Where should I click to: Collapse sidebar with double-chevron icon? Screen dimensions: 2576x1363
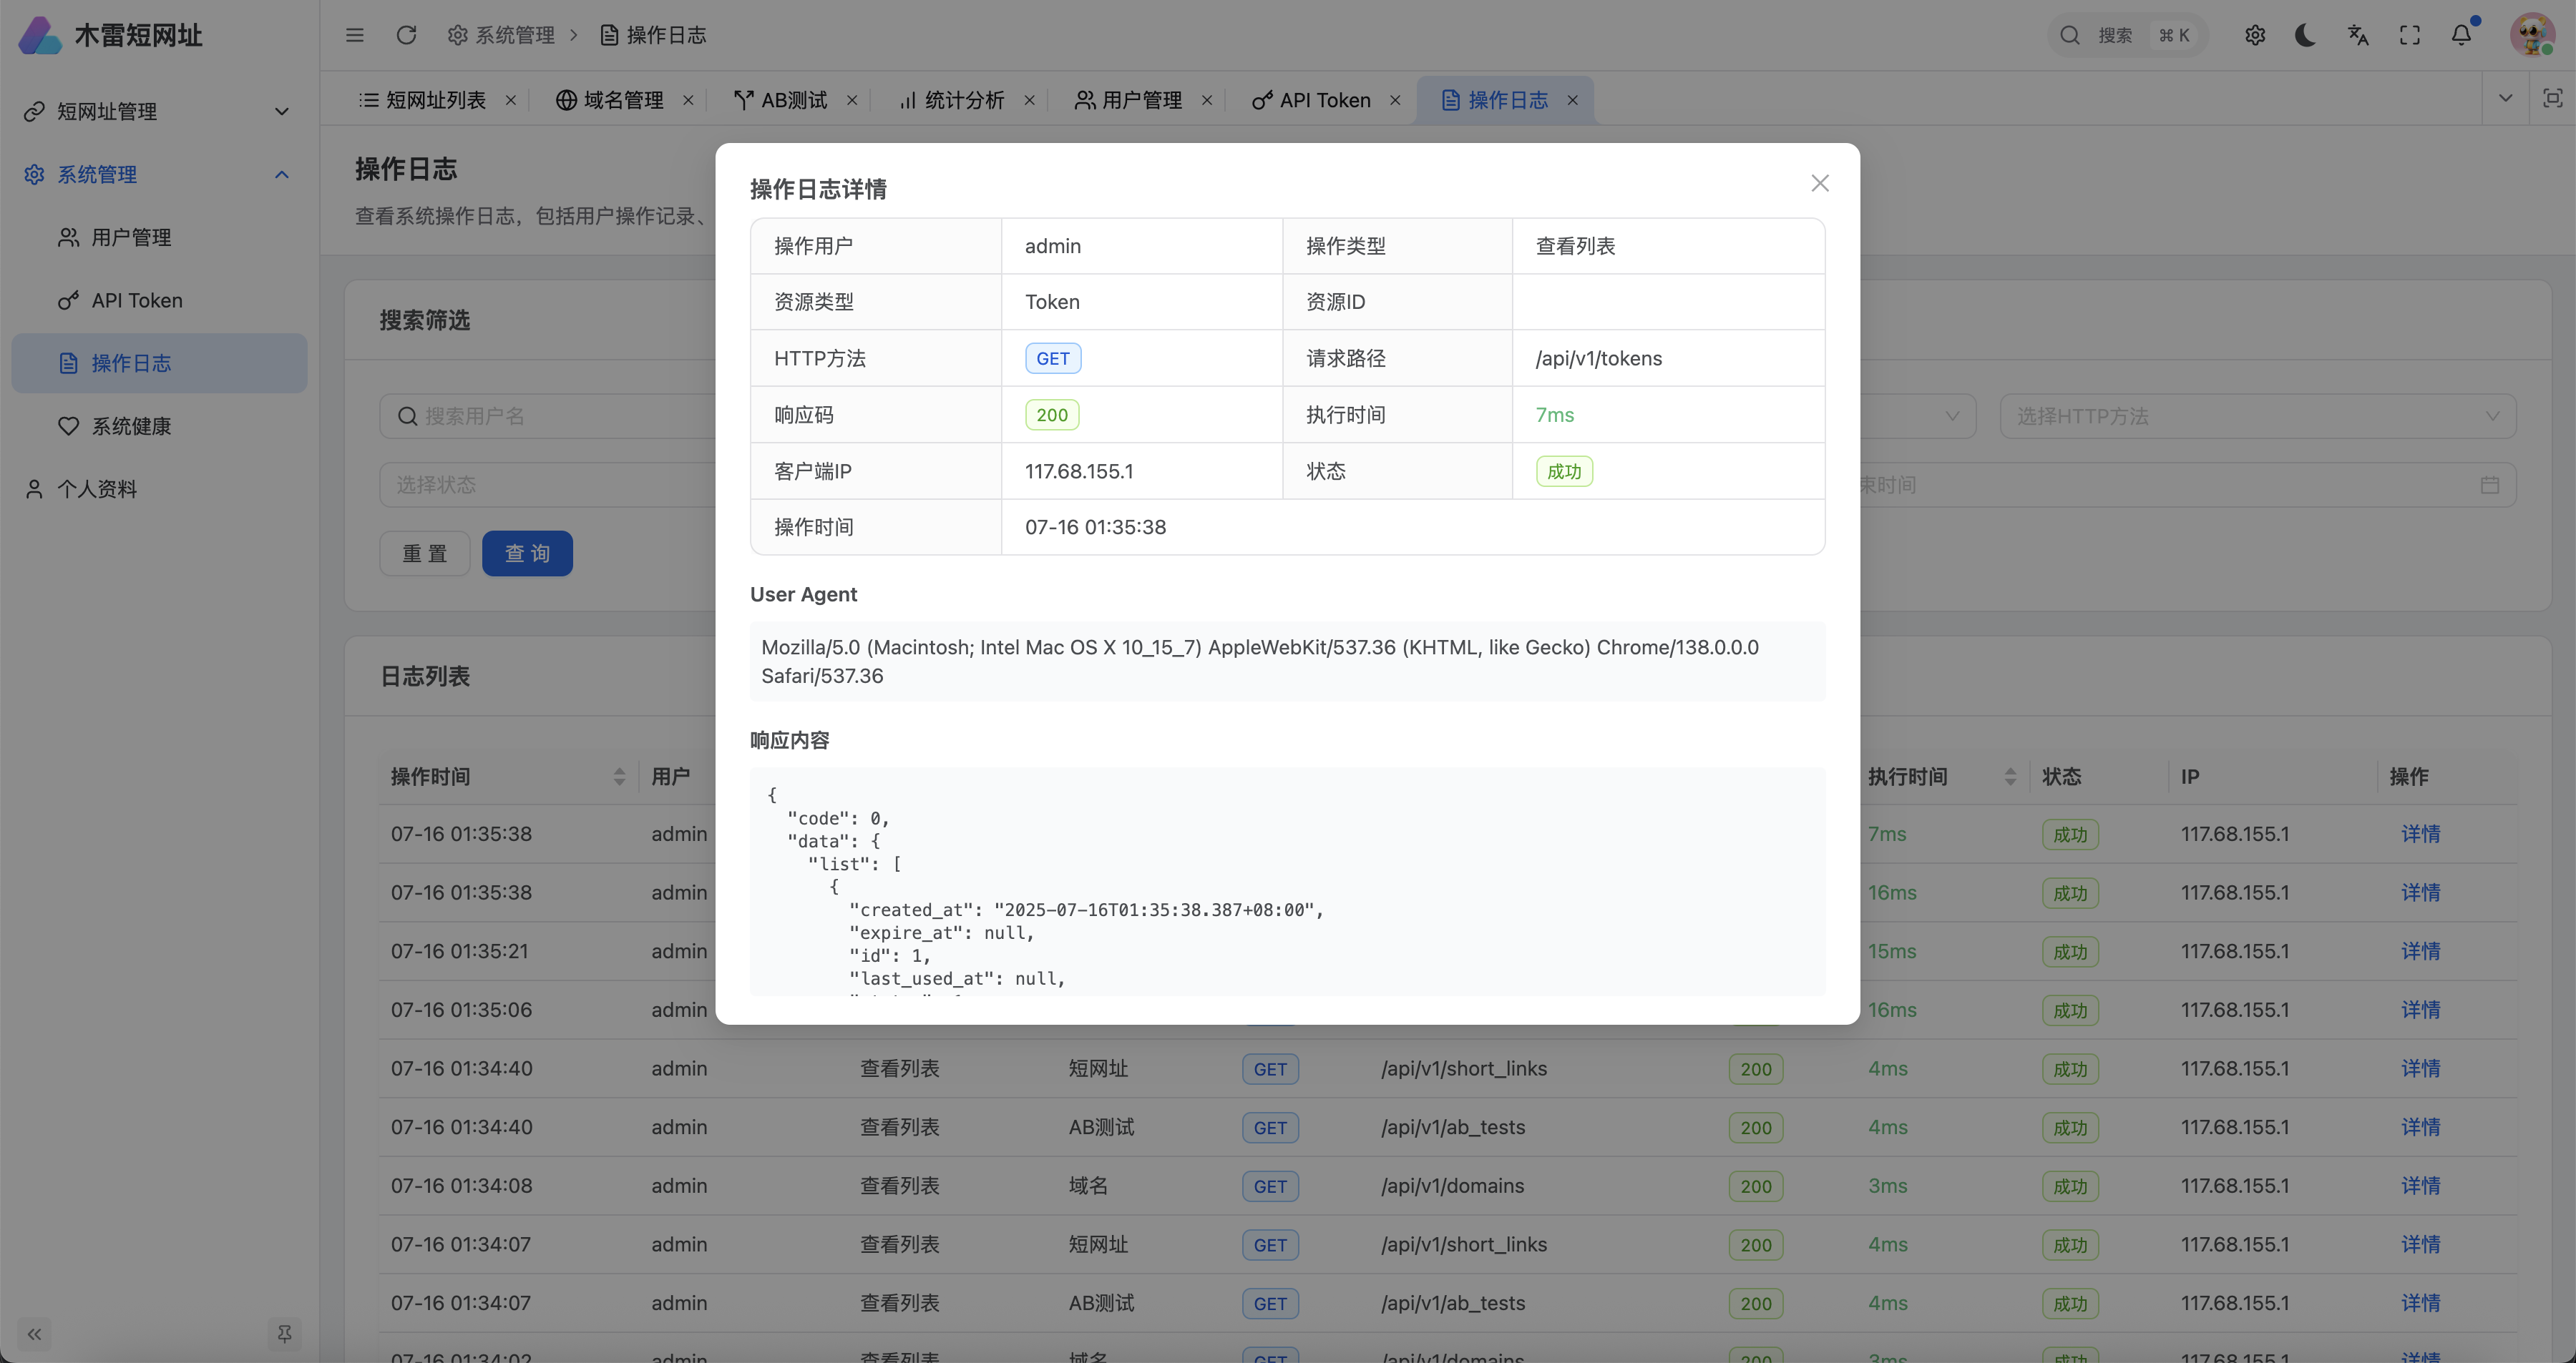[34, 1334]
